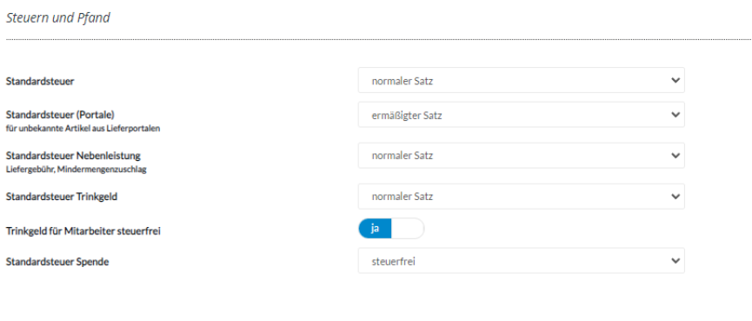752x321 pixels.
Task: Click the Standardsteuer Trinkgeld label
Action: tap(62, 197)
